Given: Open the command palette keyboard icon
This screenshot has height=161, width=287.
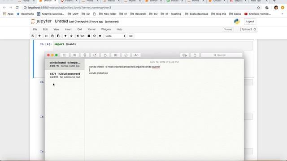Looking at the screenshot, I should pyautogui.click(x=130, y=36).
